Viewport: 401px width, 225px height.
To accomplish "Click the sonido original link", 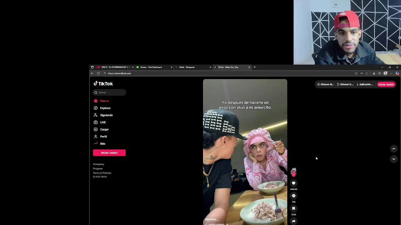I will pyautogui.click(x=217, y=224).
